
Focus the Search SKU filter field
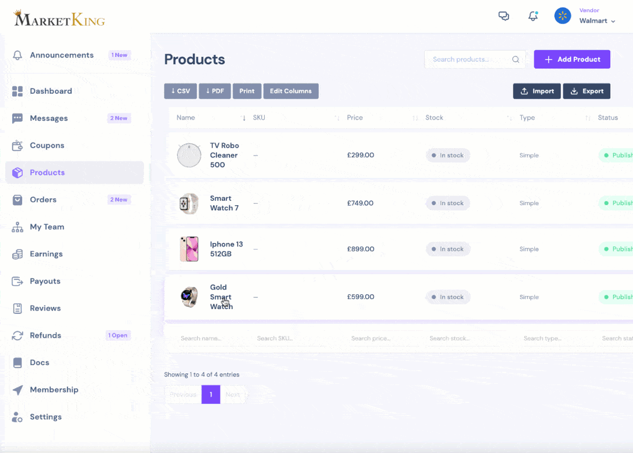pos(294,339)
